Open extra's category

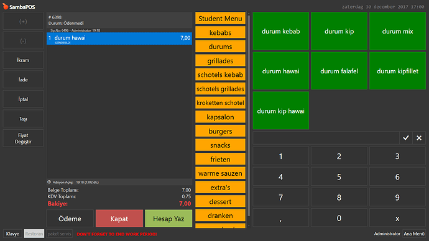[220, 188]
